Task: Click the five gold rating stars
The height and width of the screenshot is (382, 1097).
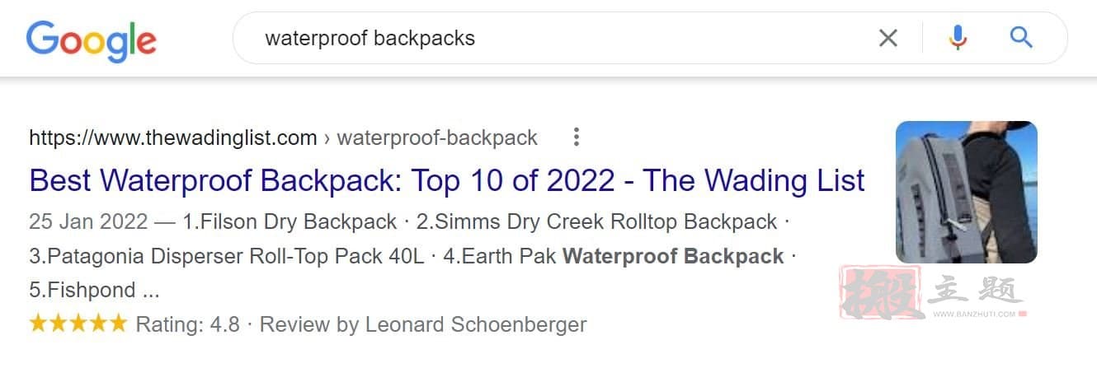Action: [78, 324]
